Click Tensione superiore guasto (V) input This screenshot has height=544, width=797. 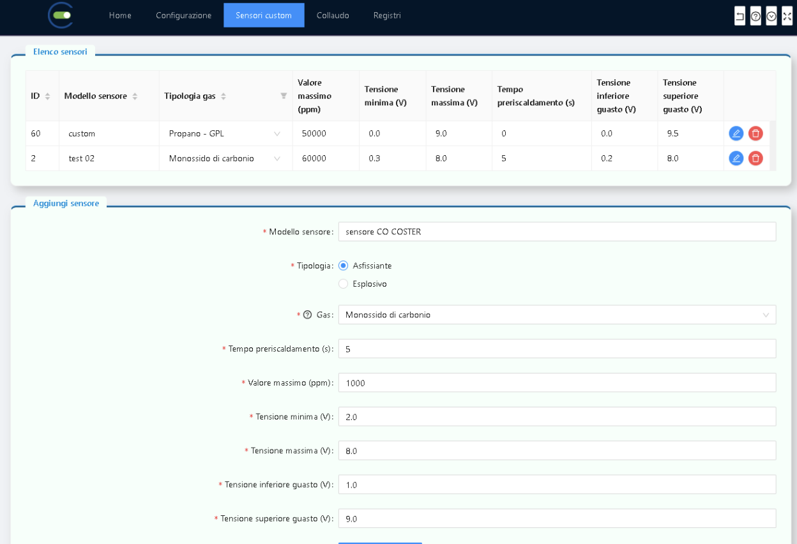click(x=557, y=518)
